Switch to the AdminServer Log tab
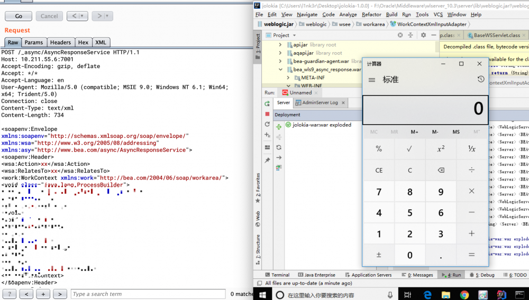The width and height of the screenshot is (529, 300). pos(320,102)
